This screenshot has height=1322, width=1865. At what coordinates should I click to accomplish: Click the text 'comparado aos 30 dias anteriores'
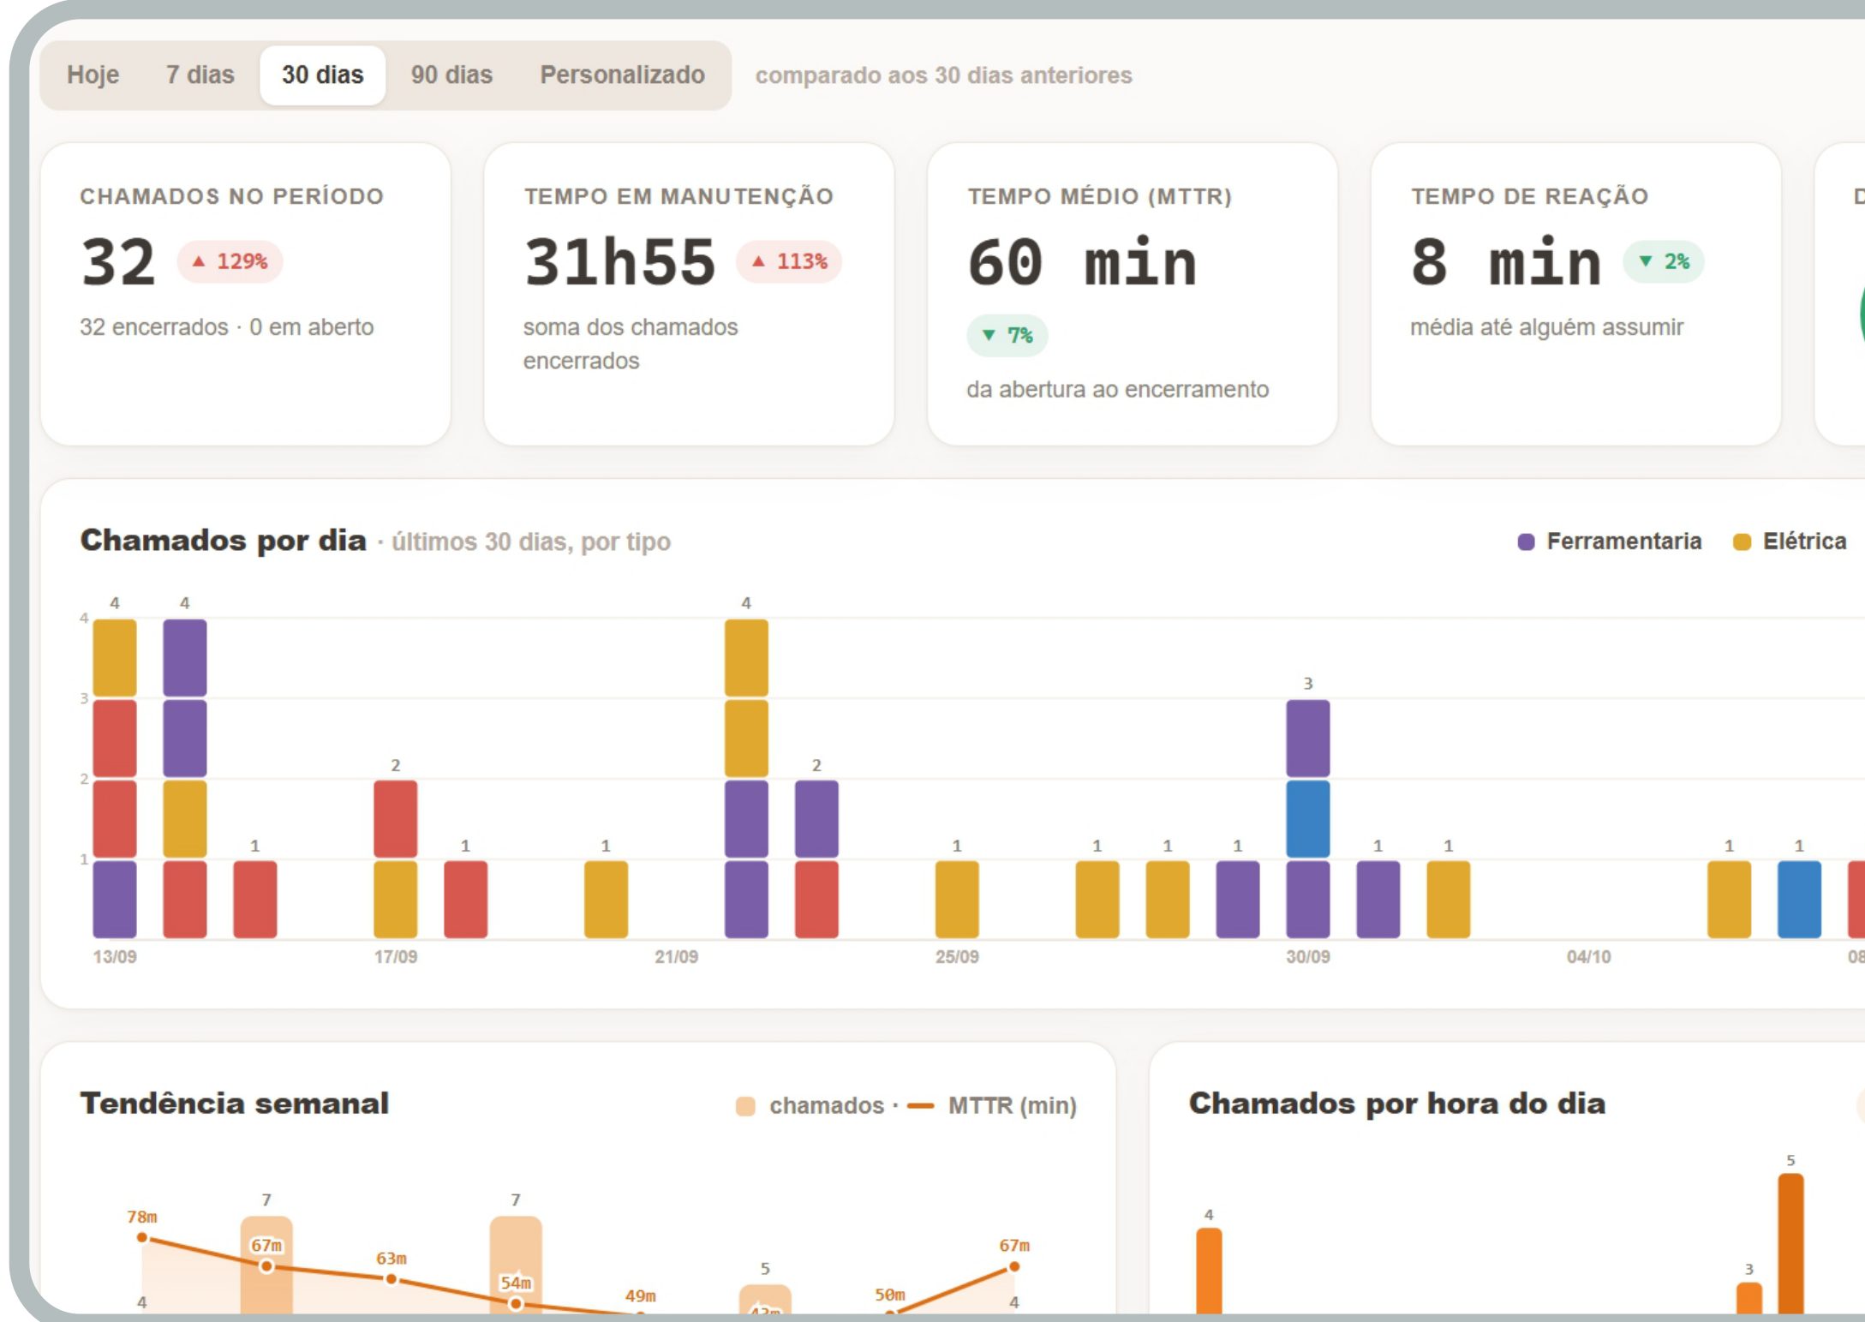[944, 75]
